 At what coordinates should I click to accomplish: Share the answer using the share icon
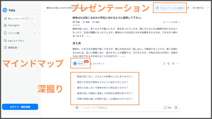(173, 63)
